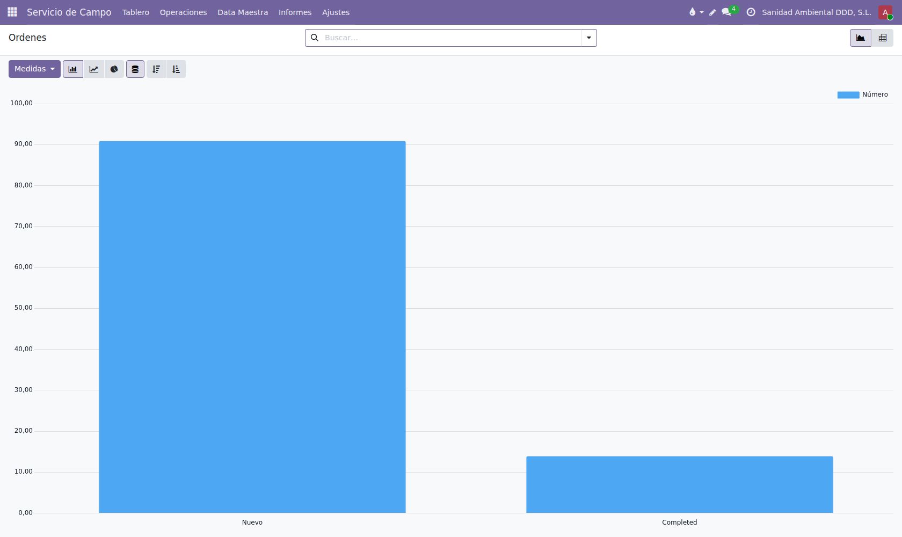Switch to pie chart mode
Screen dimensions: 902x537
[114, 69]
